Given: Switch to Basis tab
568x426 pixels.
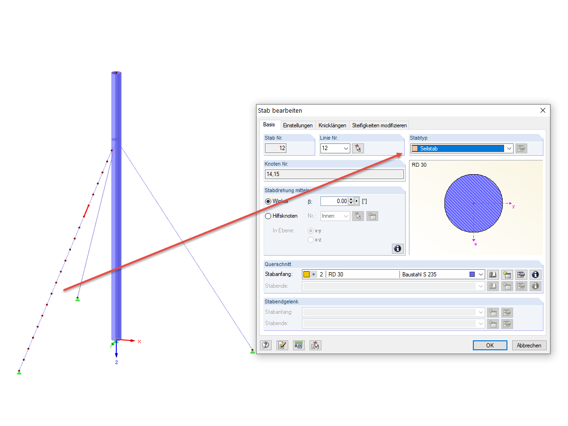Looking at the screenshot, I should click(269, 124).
